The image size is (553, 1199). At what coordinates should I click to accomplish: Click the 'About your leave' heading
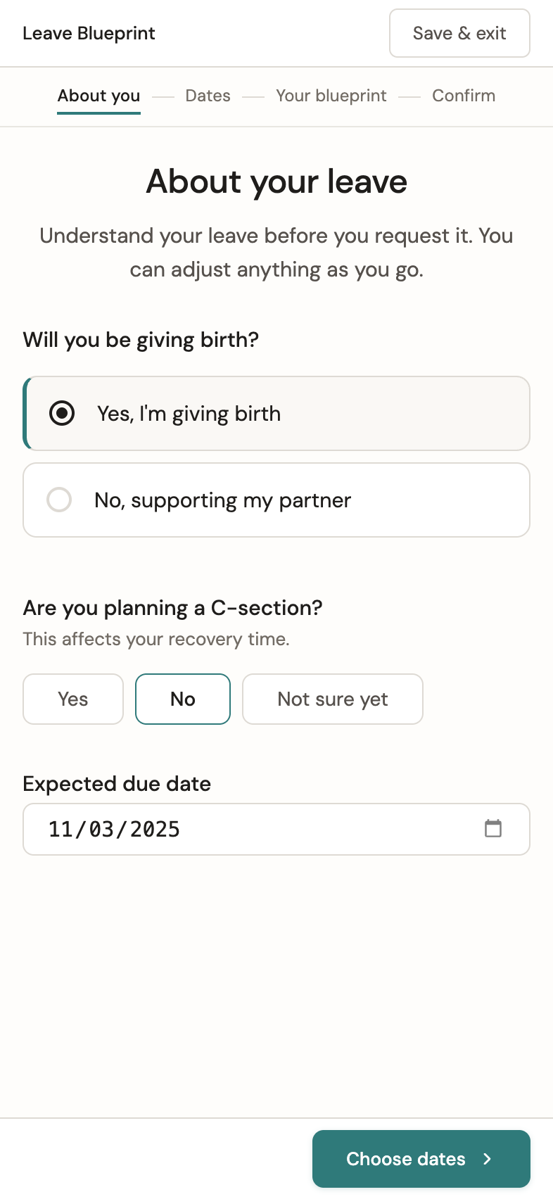(276, 182)
